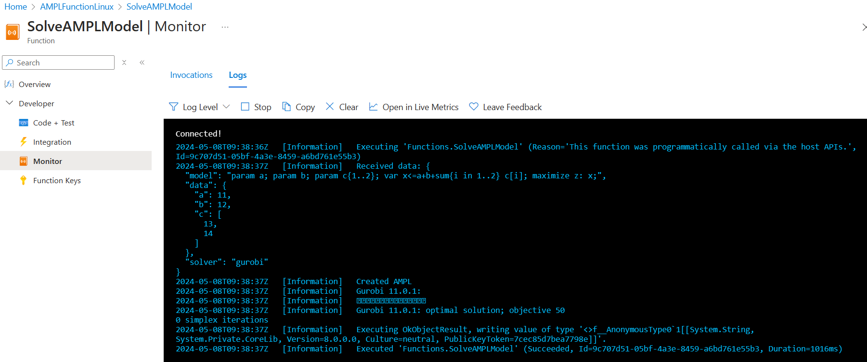The width and height of the screenshot is (867, 362).
Task: Click Stop to stop log streaming
Action: (263, 107)
